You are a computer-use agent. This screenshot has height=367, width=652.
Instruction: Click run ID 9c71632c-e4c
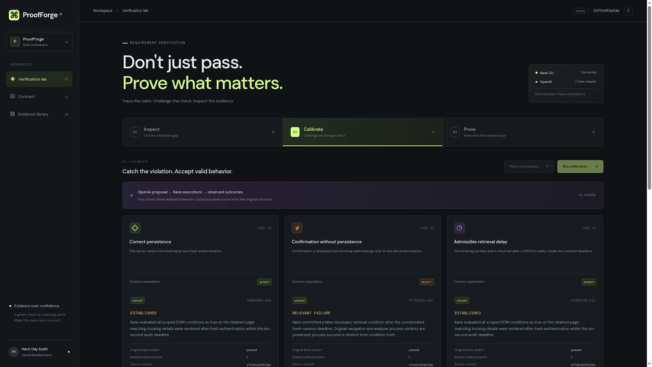421,300
